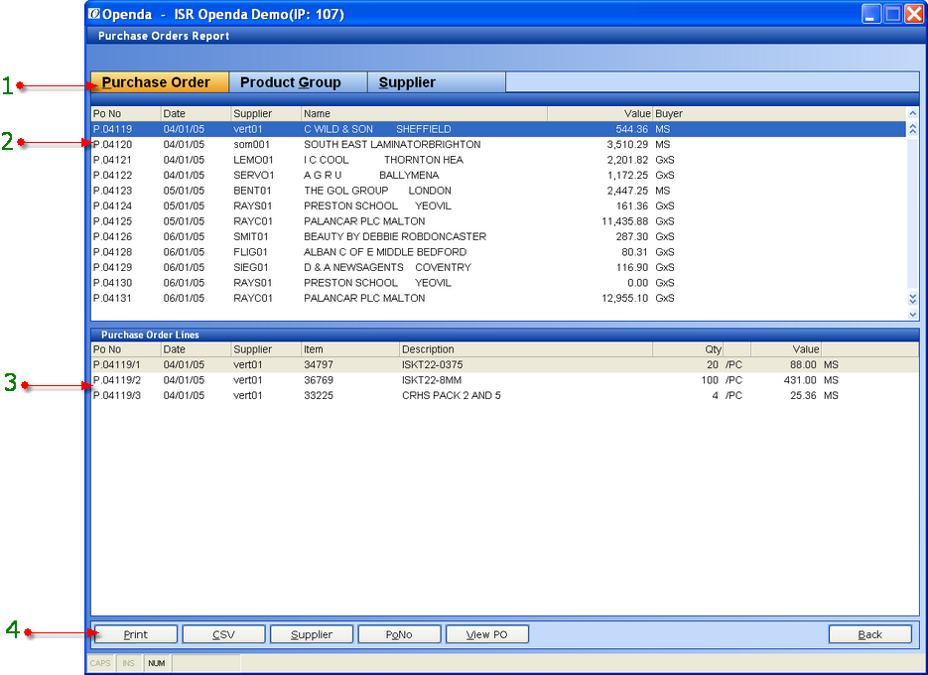This screenshot has height=675, width=928.
Task: Select purchase order P.04122
Action: pyautogui.click(x=498, y=176)
